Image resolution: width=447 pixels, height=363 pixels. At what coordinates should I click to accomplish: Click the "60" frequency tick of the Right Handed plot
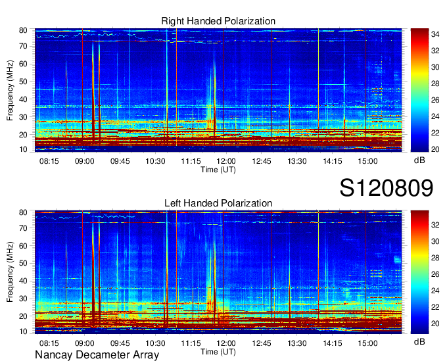24,64
